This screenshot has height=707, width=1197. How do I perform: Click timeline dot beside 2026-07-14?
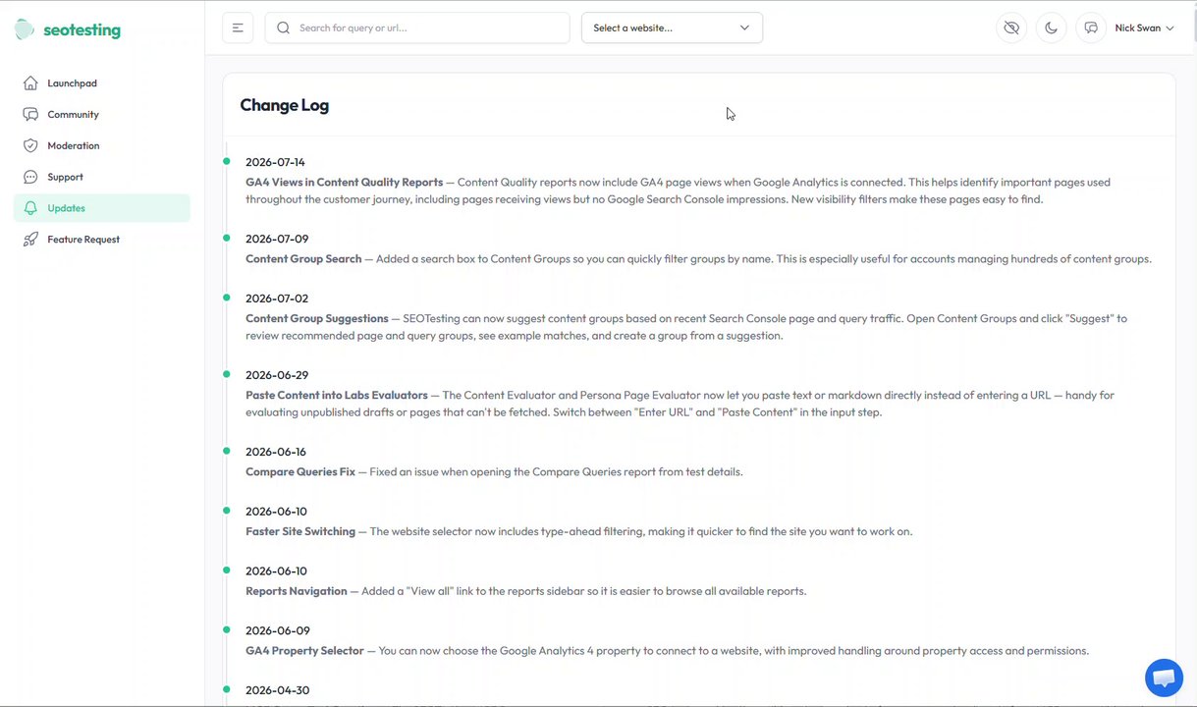(227, 161)
